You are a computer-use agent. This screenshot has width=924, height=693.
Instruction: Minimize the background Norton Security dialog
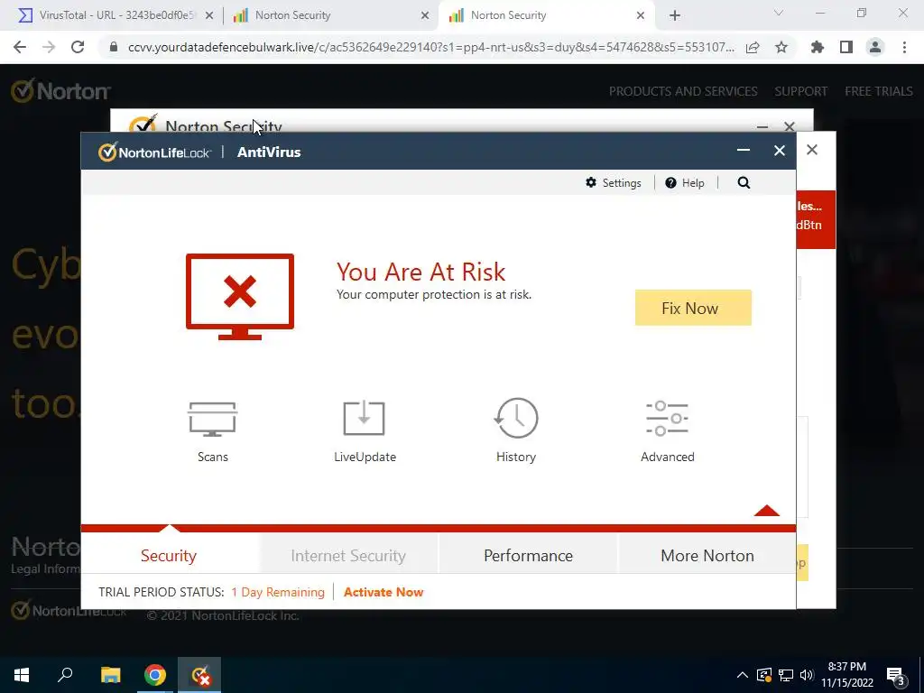coord(762,126)
